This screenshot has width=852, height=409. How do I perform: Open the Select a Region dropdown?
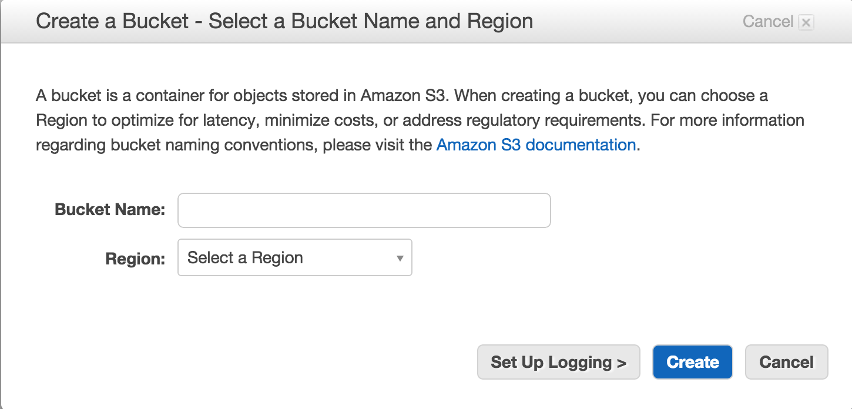tap(294, 257)
